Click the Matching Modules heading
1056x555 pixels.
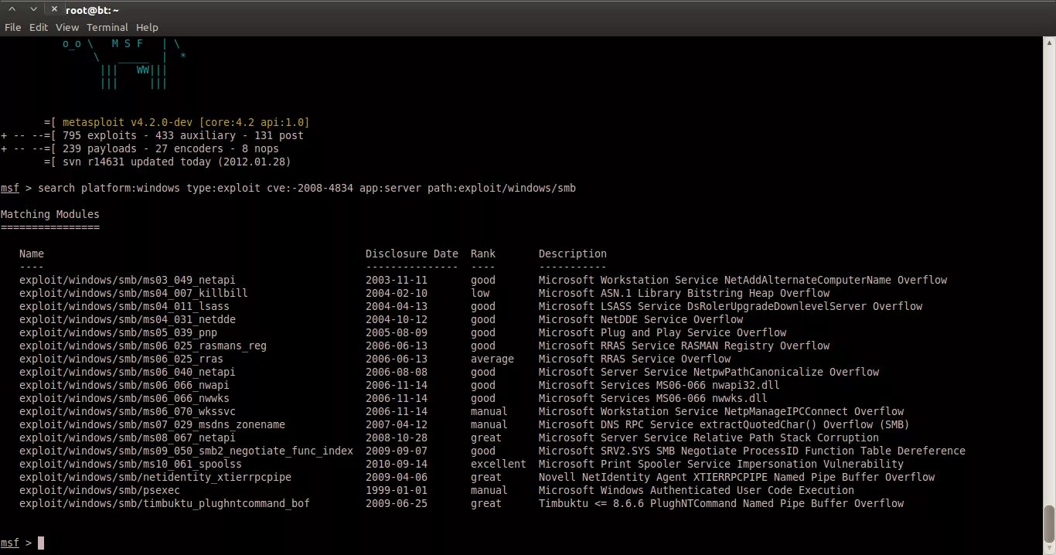pyautogui.click(x=50, y=214)
